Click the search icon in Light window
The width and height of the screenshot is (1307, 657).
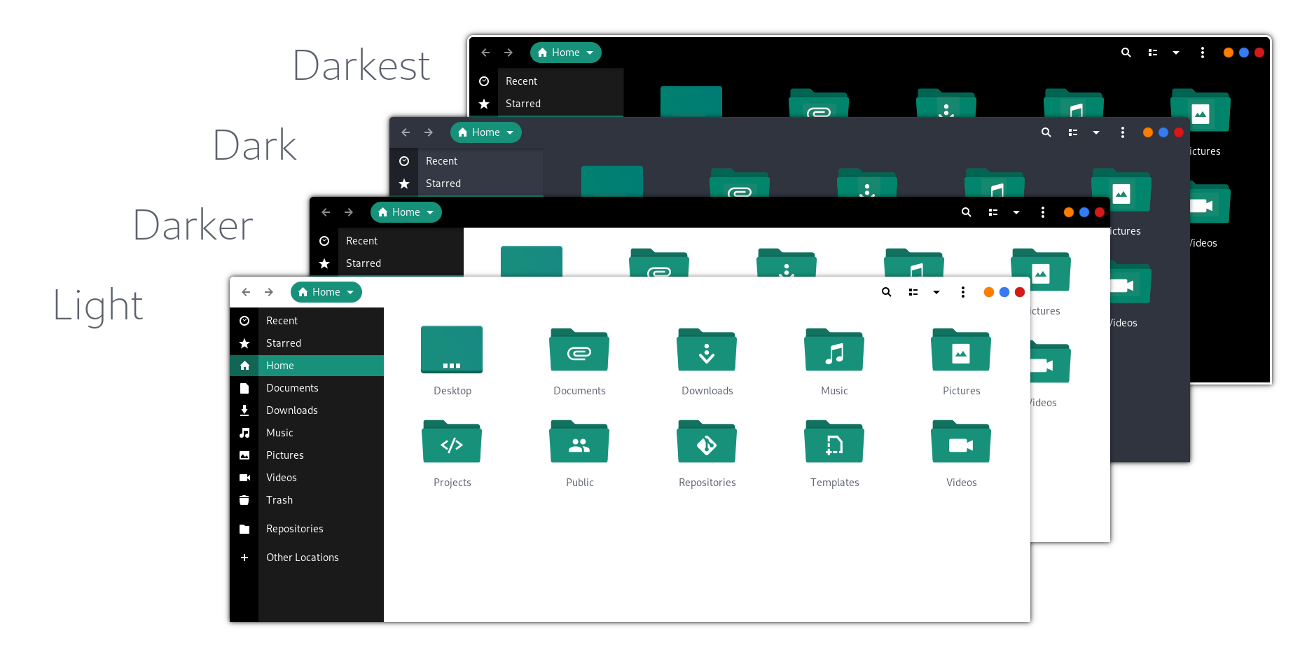[x=886, y=292]
